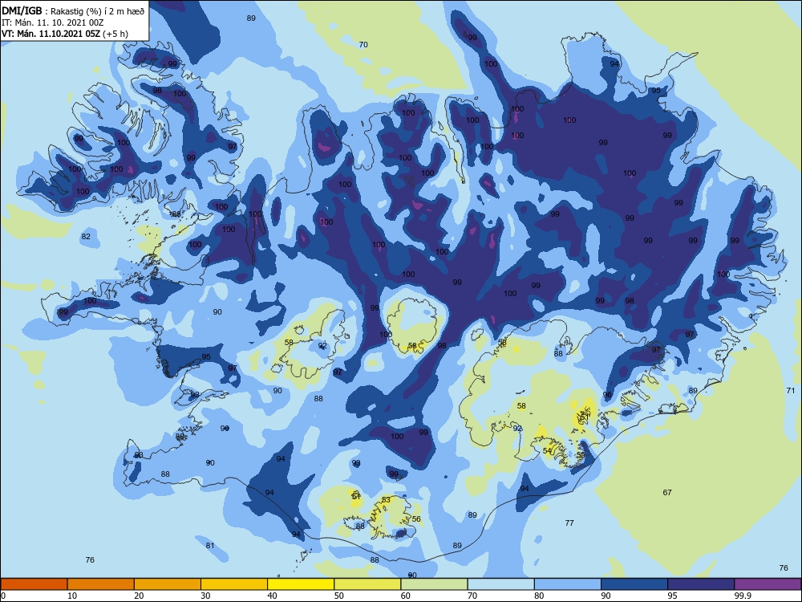Image resolution: width=802 pixels, height=602 pixels.
Task: Click the '77' value south of the coast
Action: tap(569, 523)
